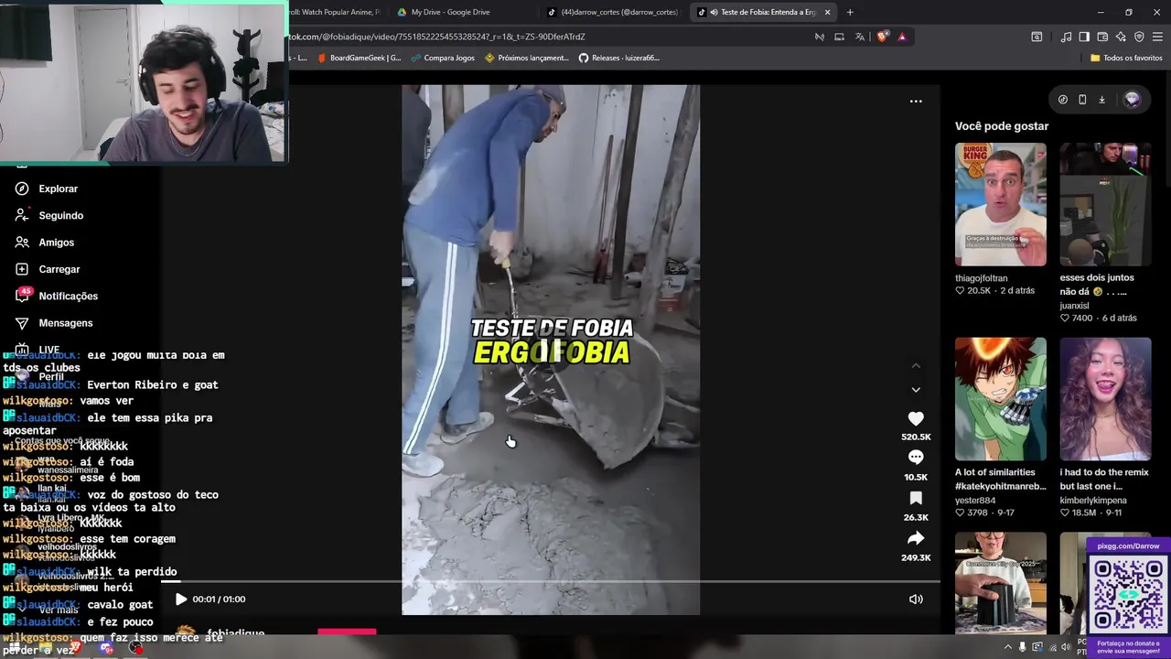
Task: Click the Brave Rewards triangle icon
Action: (x=902, y=37)
